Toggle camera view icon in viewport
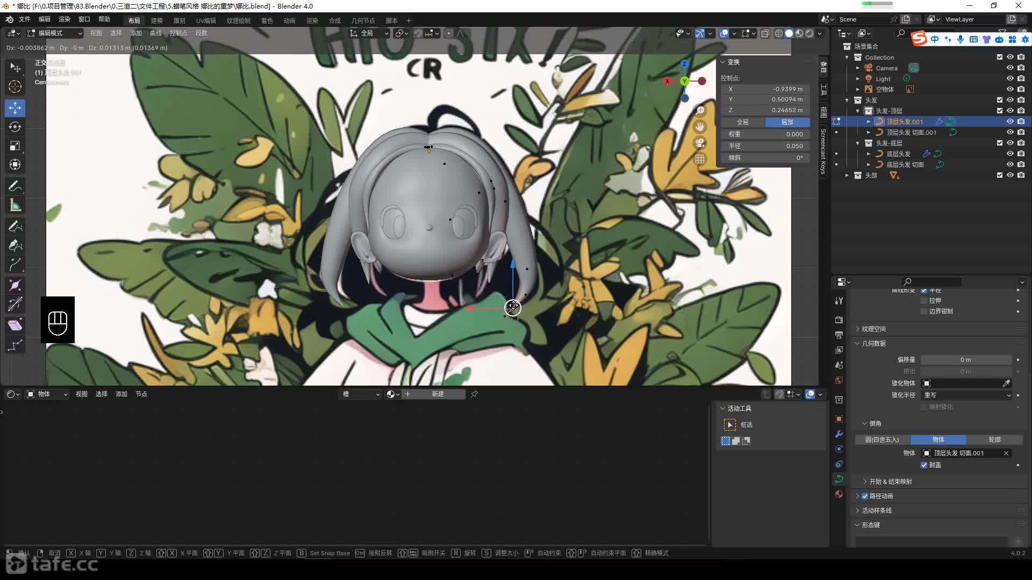Viewport: 1032px width, 580px height. pos(700,143)
